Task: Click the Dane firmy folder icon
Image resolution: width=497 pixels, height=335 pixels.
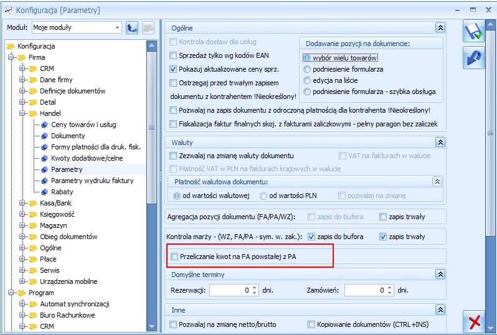Action: pos(33,80)
